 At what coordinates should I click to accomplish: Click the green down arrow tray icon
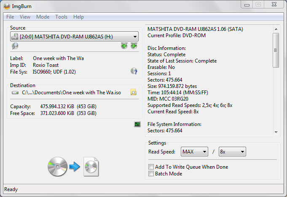tap(134, 46)
